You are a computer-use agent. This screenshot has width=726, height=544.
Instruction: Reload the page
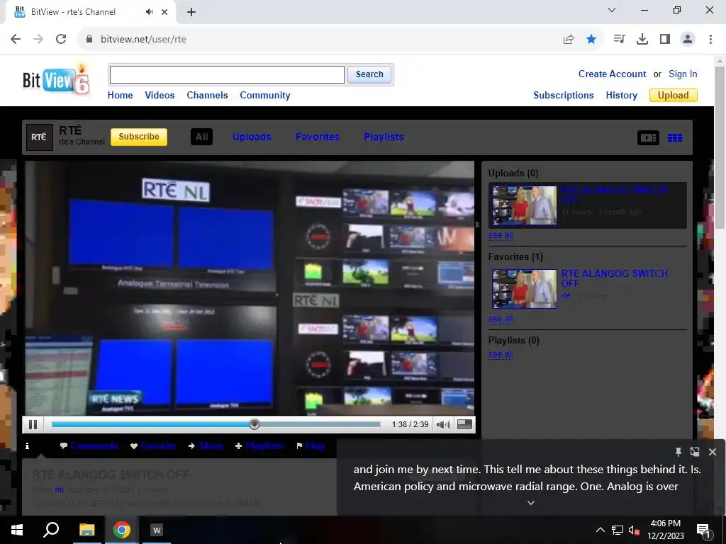pos(61,40)
